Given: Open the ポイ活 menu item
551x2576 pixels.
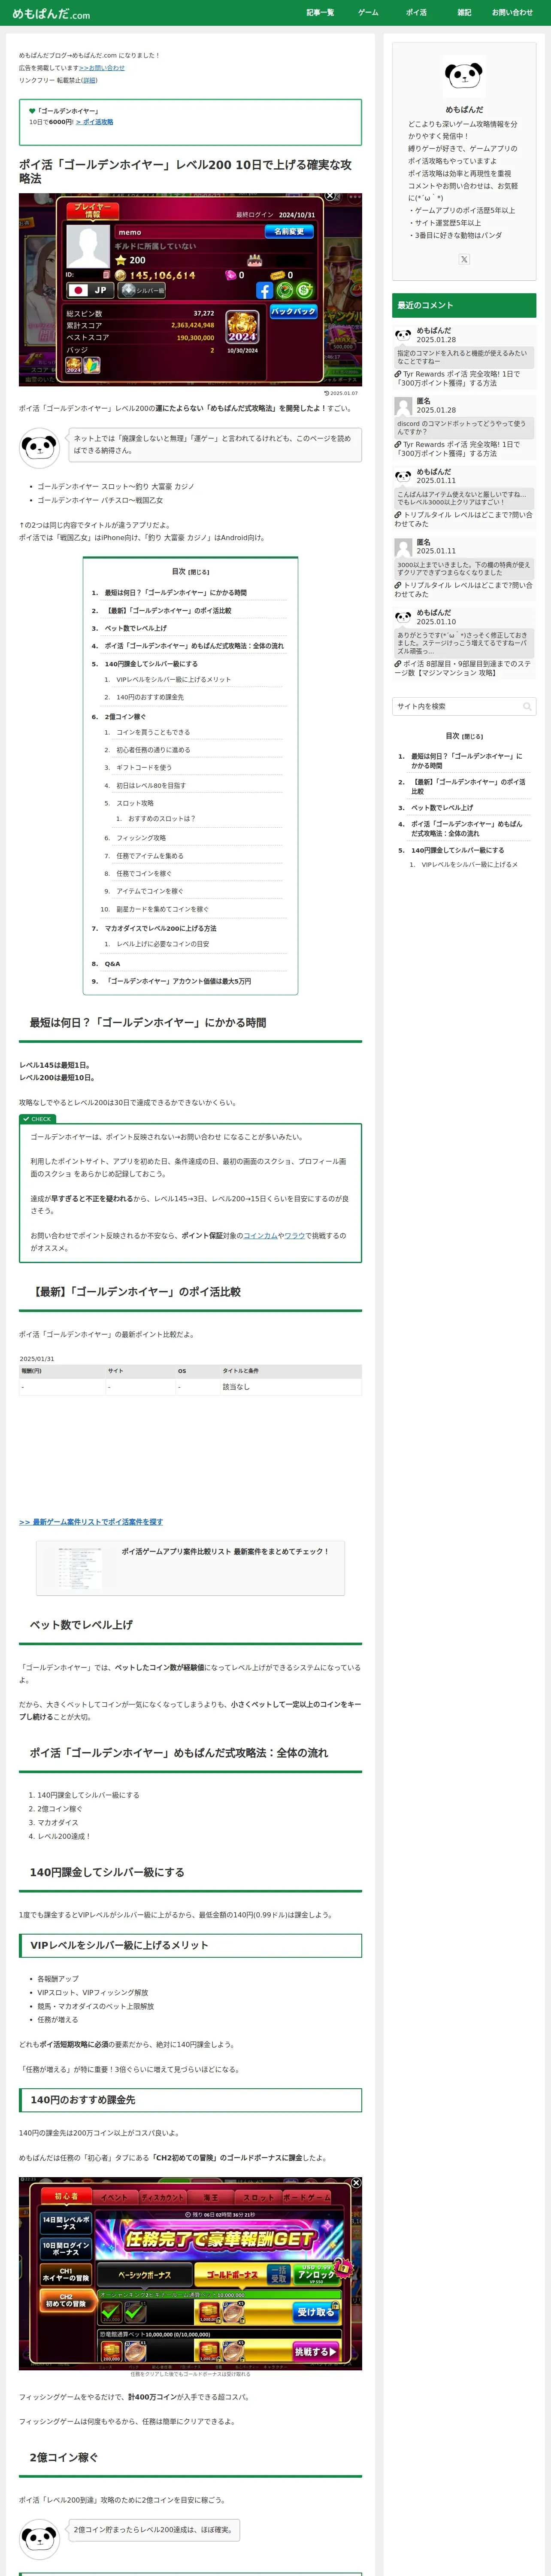Looking at the screenshot, I should tap(416, 13).
